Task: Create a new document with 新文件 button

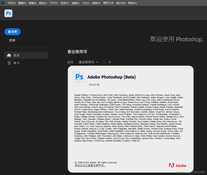Action: pyautogui.click(x=12, y=32)
